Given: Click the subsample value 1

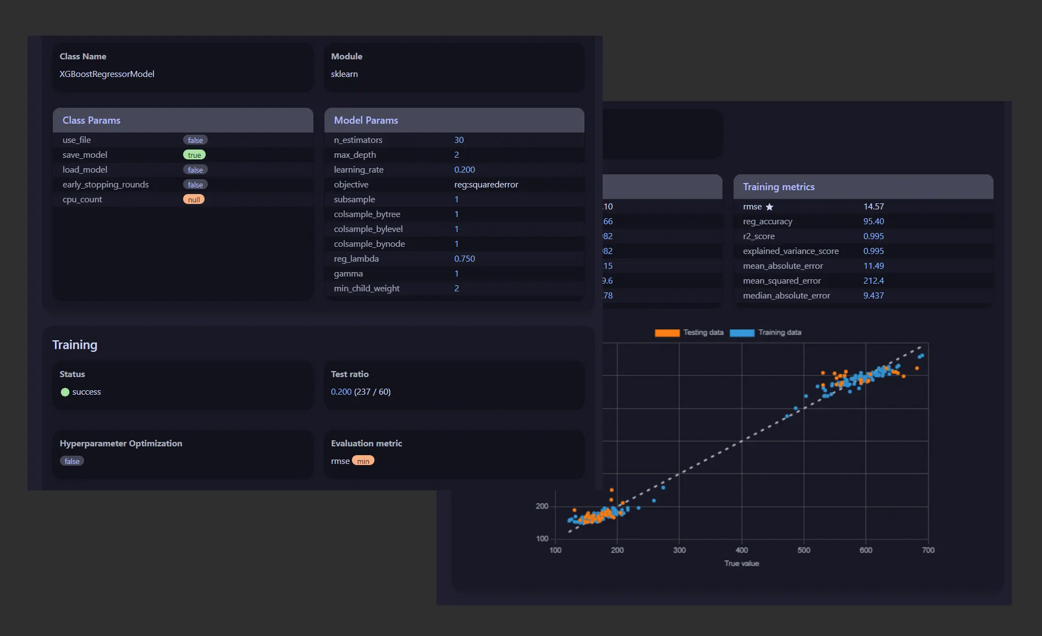Looking at the screenshot, I should 456,200.
